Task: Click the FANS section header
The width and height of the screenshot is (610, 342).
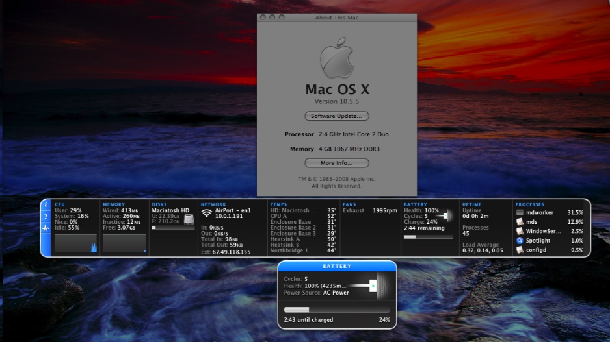Action: (349, 204)
